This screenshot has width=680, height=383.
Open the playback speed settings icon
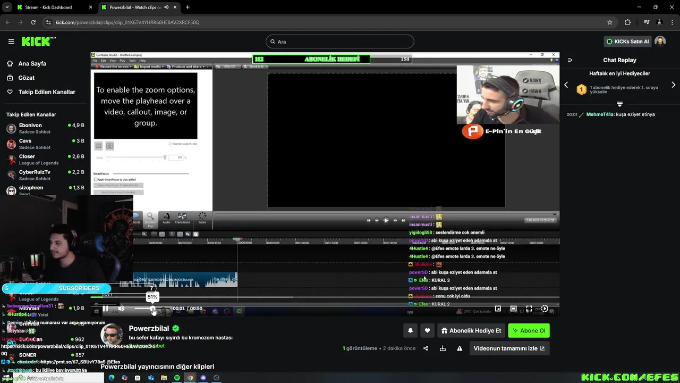point(545,309)
